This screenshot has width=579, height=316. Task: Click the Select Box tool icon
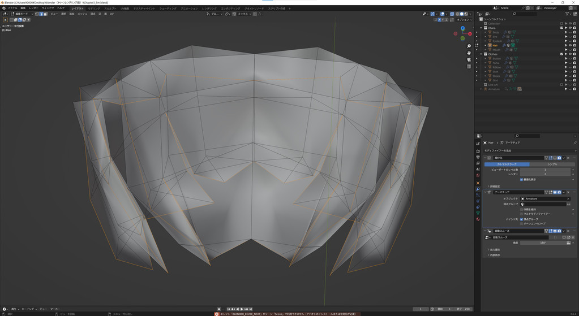pyautogui.click(x=5, y=20)
